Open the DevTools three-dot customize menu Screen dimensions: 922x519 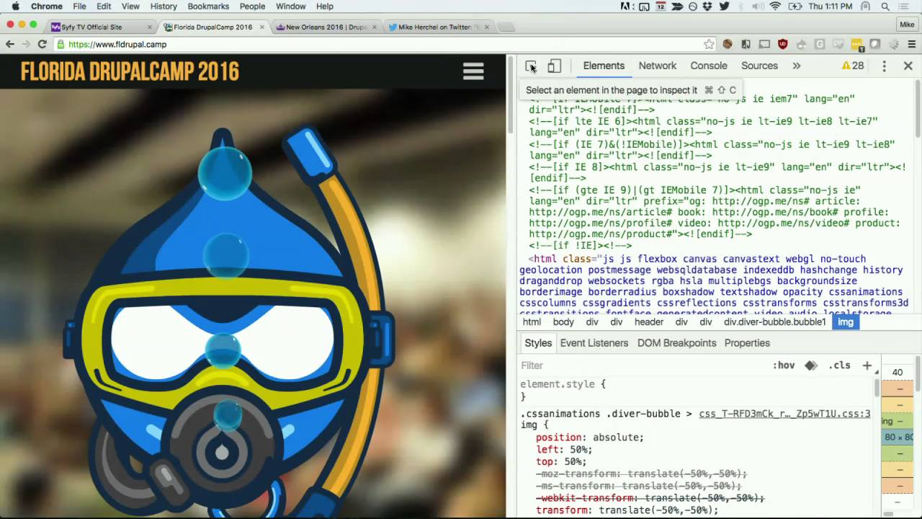click(x=885, y=66)
